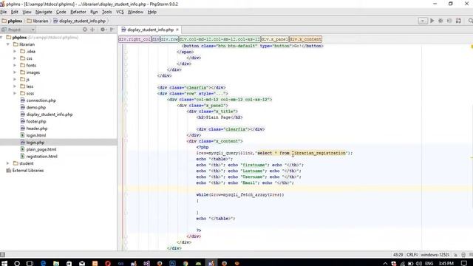Open the Refactor menu
The width and height of the screenshot is (473, 266).
[x=78, y=12]
